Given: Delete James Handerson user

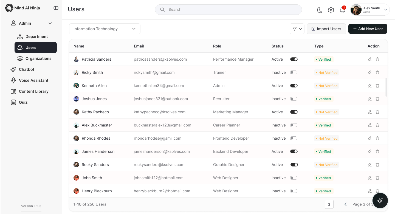Looking at the screenshot, I should [377, 151].
